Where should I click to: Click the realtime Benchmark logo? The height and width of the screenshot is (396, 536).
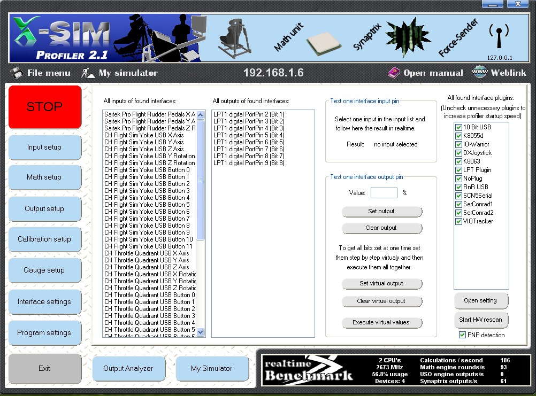pyautogui.click(x=309, y=370)
